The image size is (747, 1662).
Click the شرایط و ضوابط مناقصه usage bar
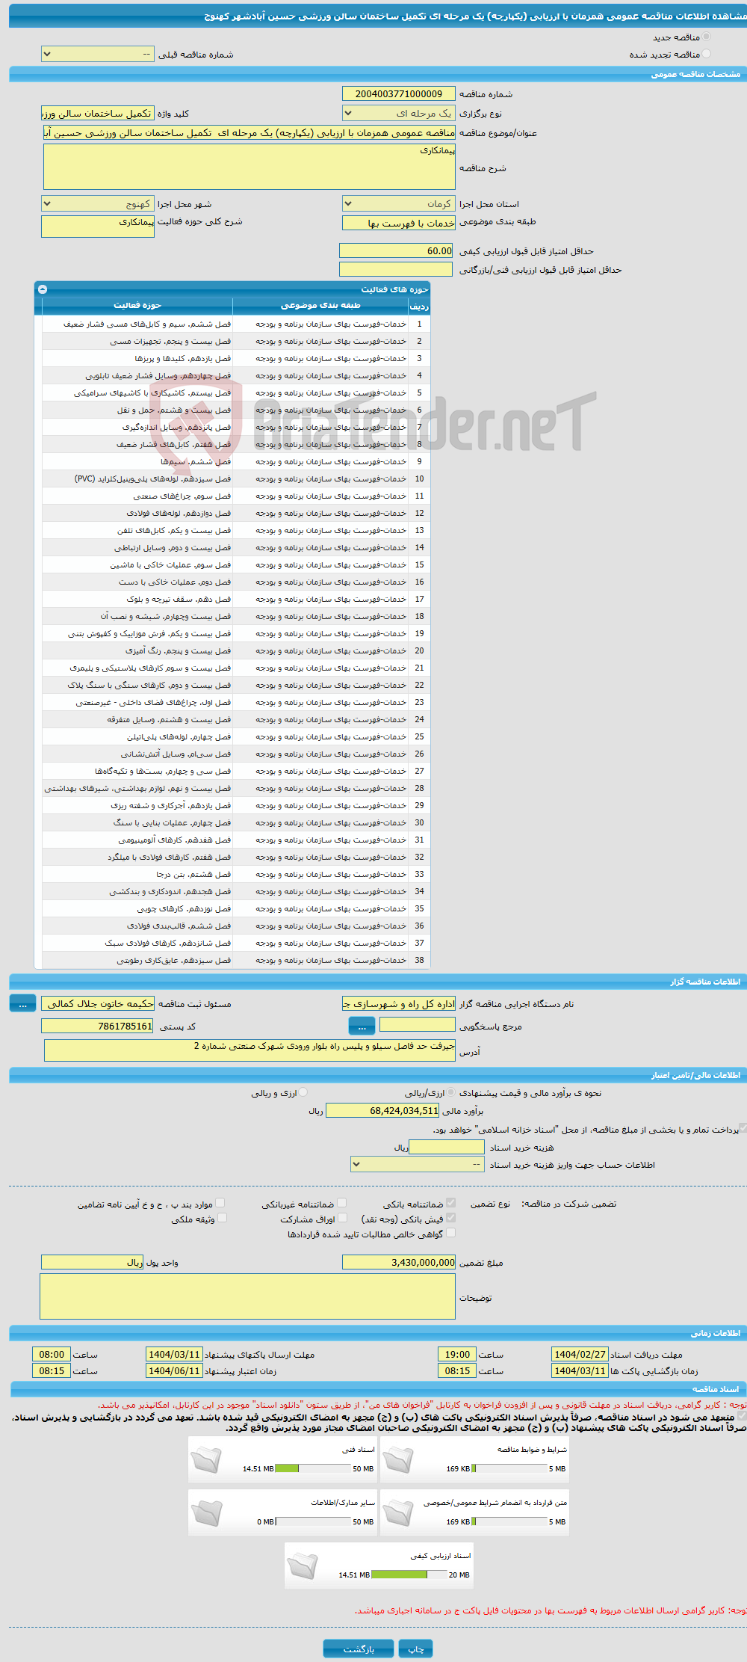coord(509,1468)
